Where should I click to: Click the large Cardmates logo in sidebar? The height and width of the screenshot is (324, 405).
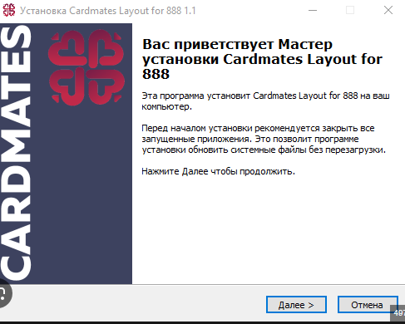86,67
